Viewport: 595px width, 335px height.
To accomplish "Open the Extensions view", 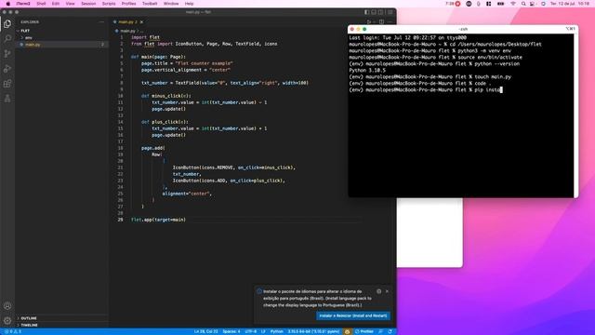I will 7,84.
